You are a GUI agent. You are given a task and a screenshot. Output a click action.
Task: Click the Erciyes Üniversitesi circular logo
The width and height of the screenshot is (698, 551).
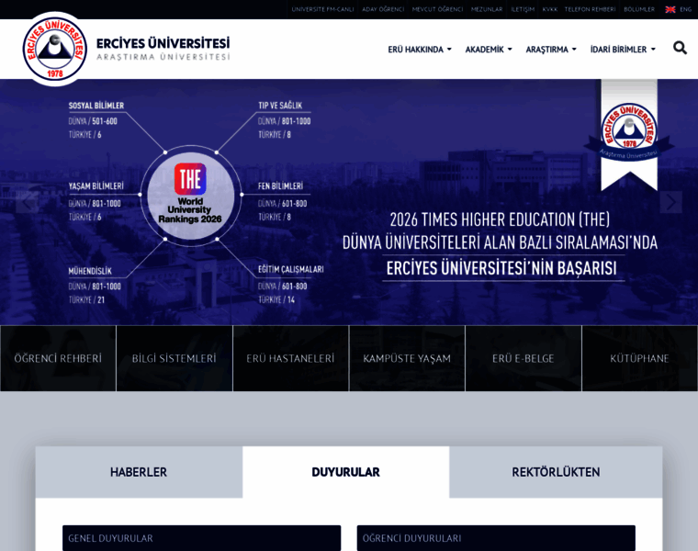[55, 49]
